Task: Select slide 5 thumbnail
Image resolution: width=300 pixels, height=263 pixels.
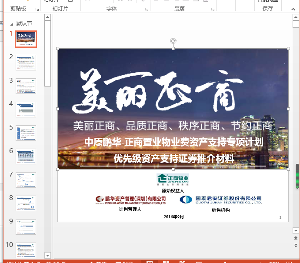Action: 26,133
